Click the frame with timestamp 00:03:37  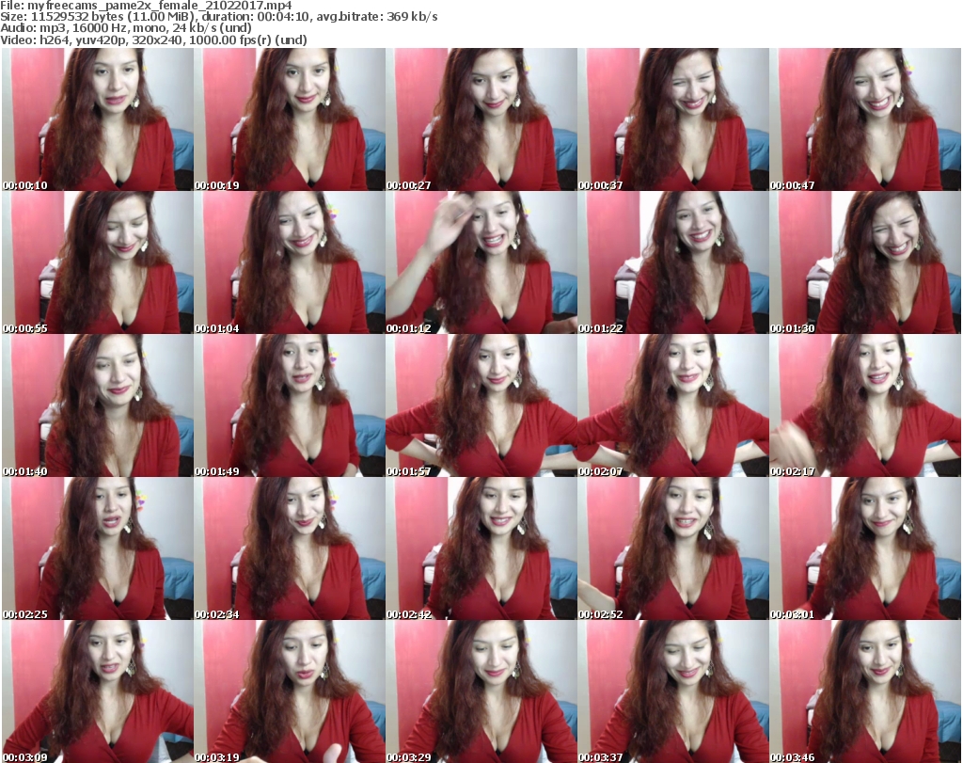click(673, 691)
